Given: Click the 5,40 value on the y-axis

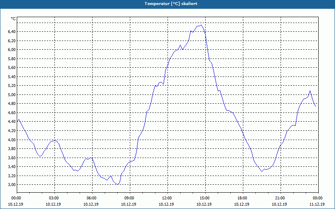Looking at the screenshot, I should [x=12, y=77].
